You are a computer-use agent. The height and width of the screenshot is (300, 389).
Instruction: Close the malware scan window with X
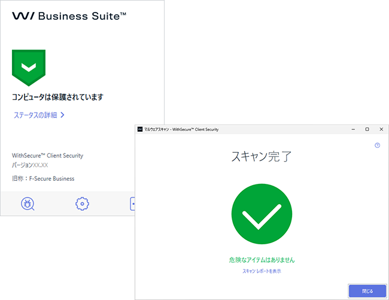pyautogui.click(x=381, y=129)
